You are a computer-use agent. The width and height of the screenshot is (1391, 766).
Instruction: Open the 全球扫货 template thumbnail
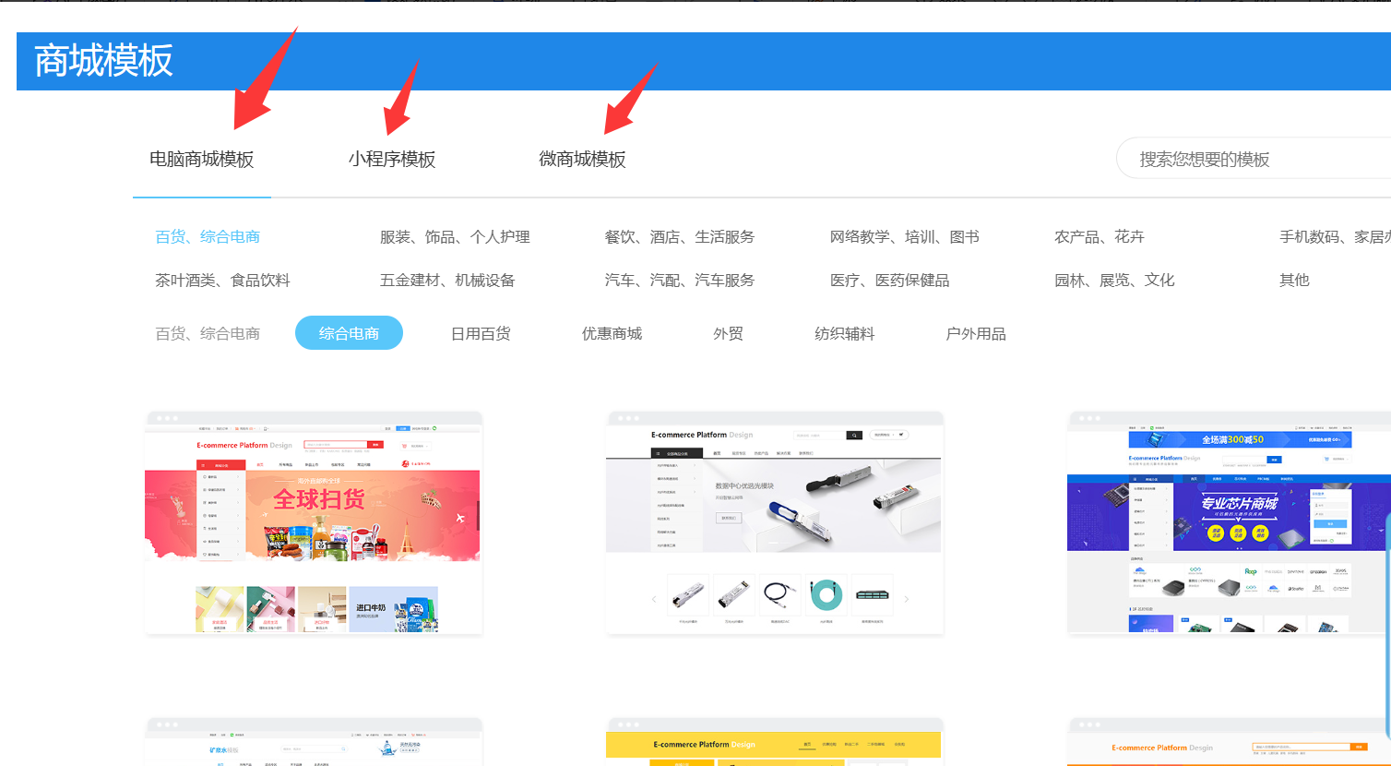(x=314, y=523)
